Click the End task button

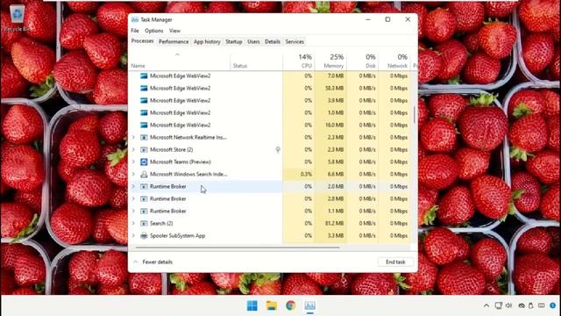[x=395, y=262]
